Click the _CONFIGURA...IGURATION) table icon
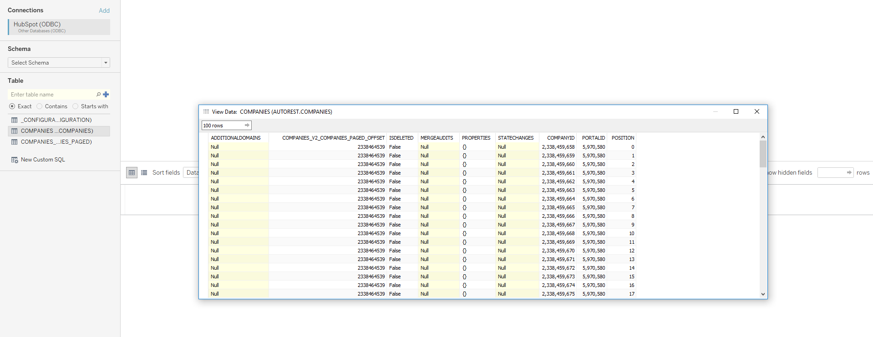This screenshot has height=337, width=873. point(15,120)
